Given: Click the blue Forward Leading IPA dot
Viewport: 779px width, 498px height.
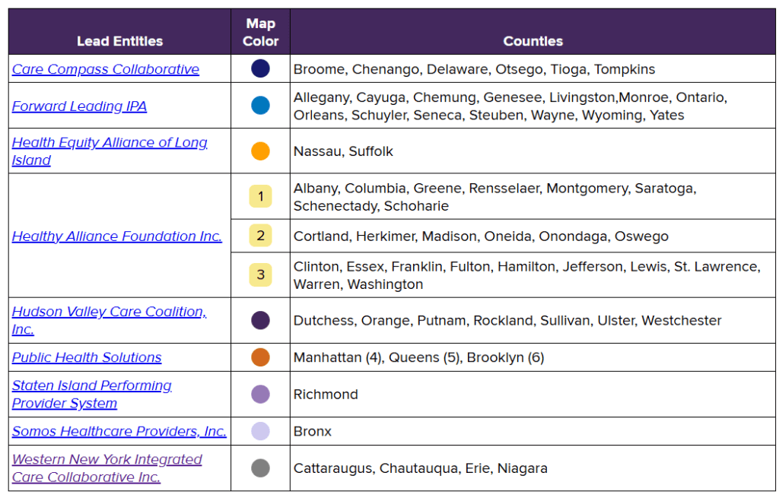Looking at the screenshot, I should [x=260, y=106].
